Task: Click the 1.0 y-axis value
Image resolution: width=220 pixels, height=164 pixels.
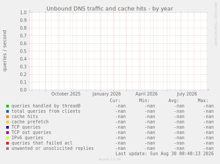Action: (23, 12)
